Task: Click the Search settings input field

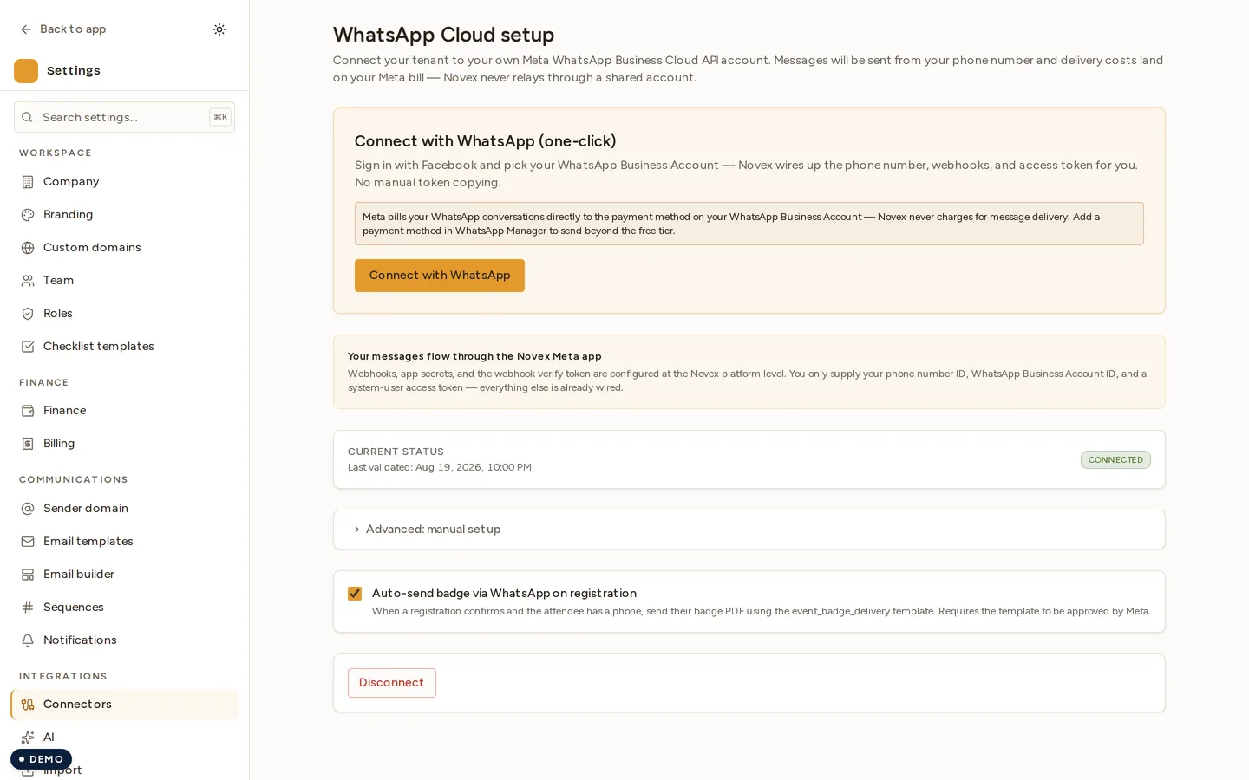Action: click(124, 117)
